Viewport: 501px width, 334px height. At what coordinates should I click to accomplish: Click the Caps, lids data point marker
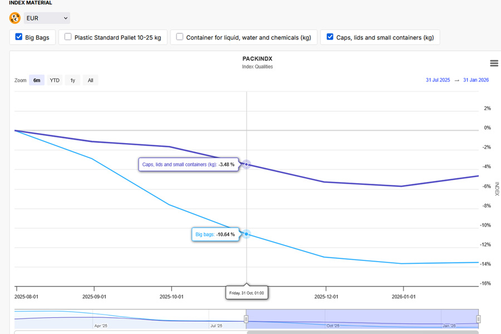tap(246, 164)
